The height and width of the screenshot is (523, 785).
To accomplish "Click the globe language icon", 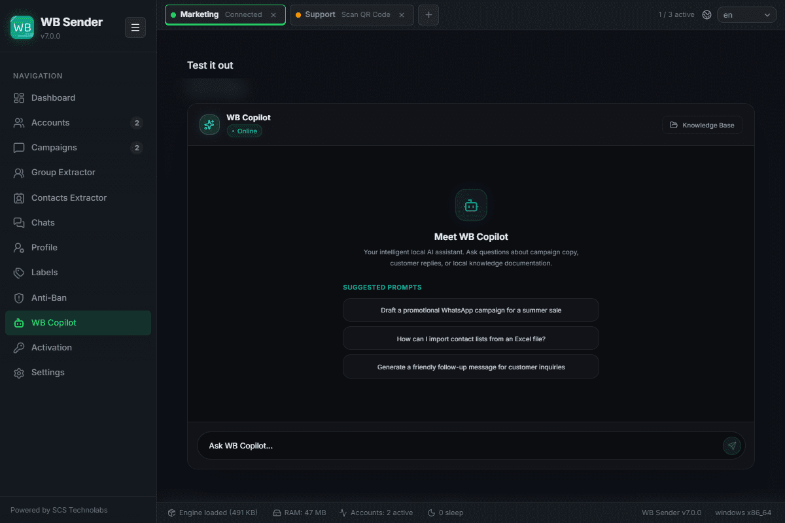I will tap(706, 14).
